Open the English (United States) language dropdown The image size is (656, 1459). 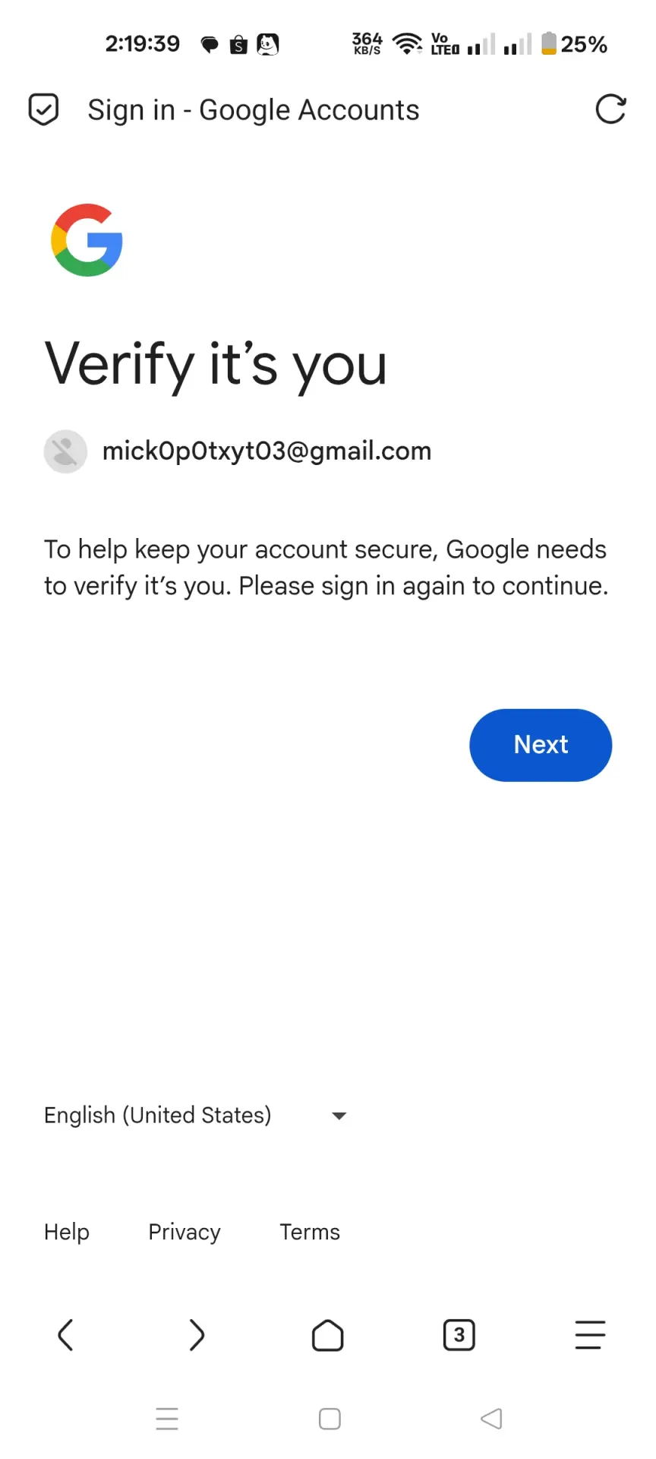[196, 1116]
